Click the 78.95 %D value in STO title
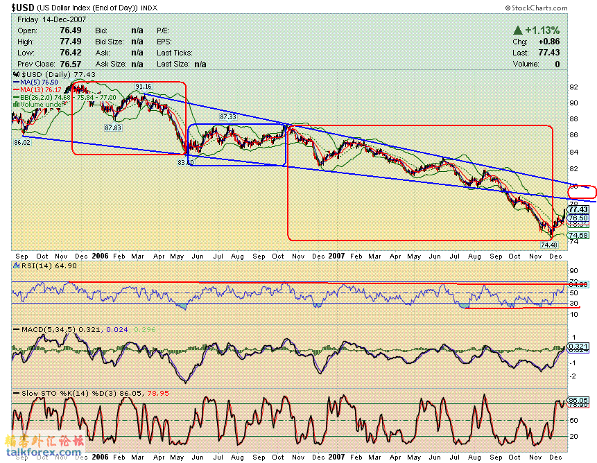 158,394
